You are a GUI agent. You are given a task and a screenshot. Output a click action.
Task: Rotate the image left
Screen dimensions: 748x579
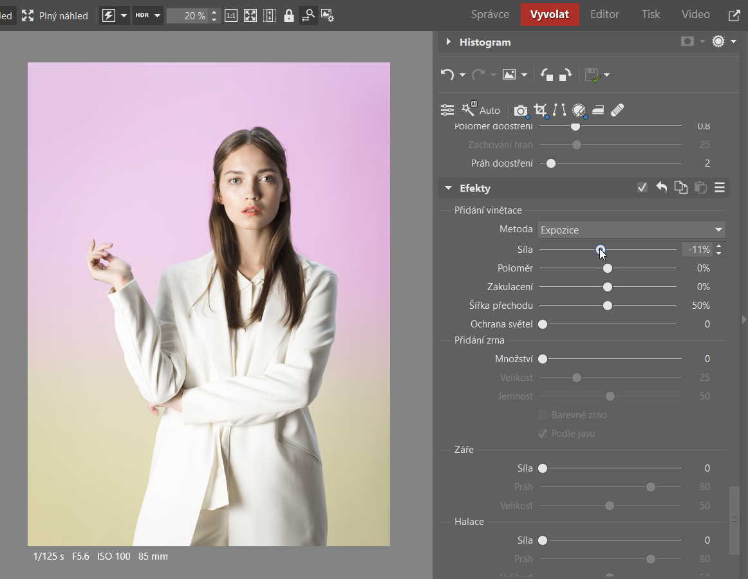coord(547,75)
